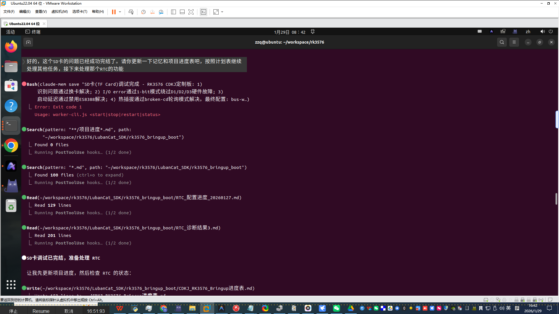Open the 虚拟机(M) menu
Screen dimensions: 559x314
[x=59, y=12]
